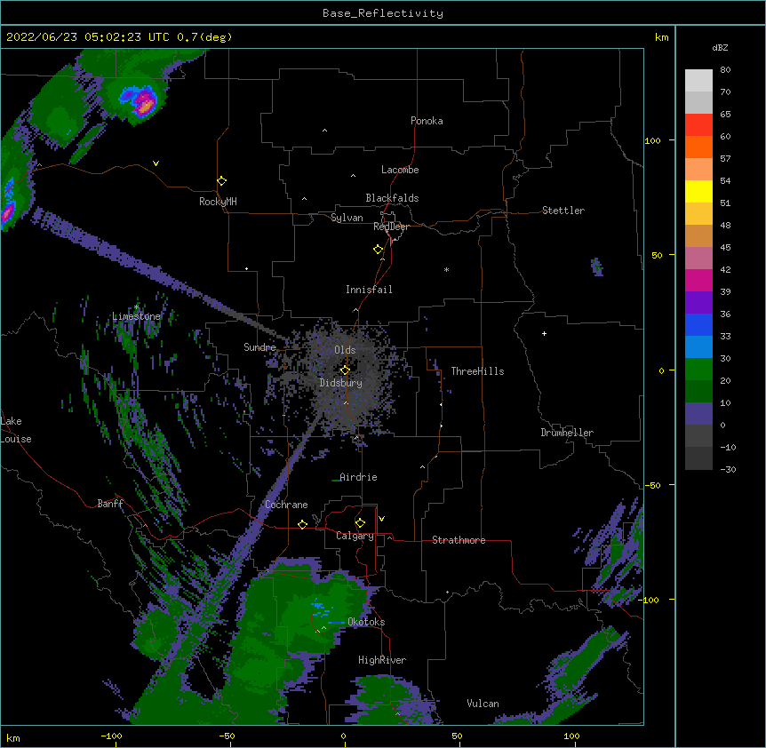This screenshot has width=766, height=748.
Task: Click the magenta 42 dBZ legend swatch
Action: click(698, 280)
